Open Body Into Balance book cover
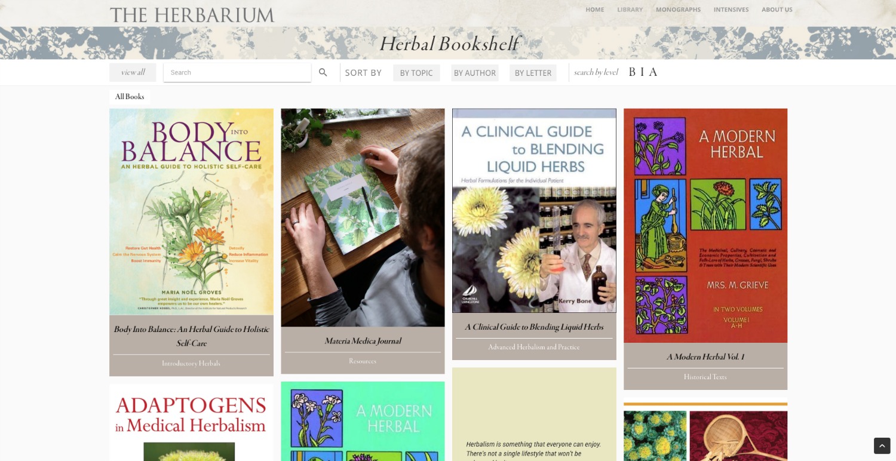 (x=191, y=211)
